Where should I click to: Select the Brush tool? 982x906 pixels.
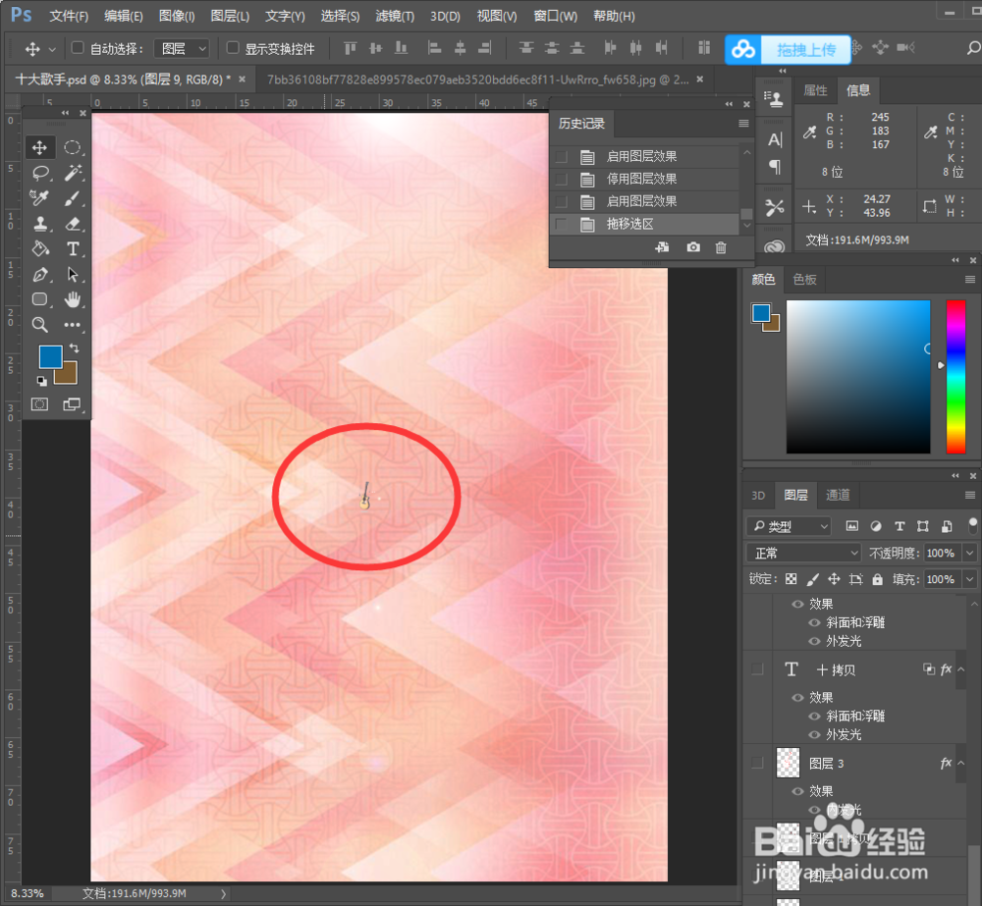[73, 198]
